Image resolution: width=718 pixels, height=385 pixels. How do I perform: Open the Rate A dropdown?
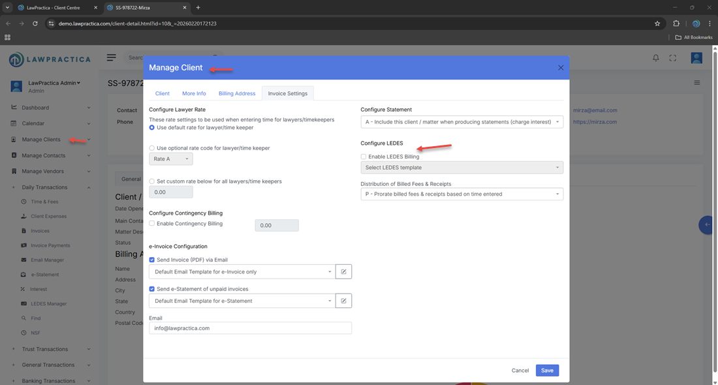(x=171, y=159)
